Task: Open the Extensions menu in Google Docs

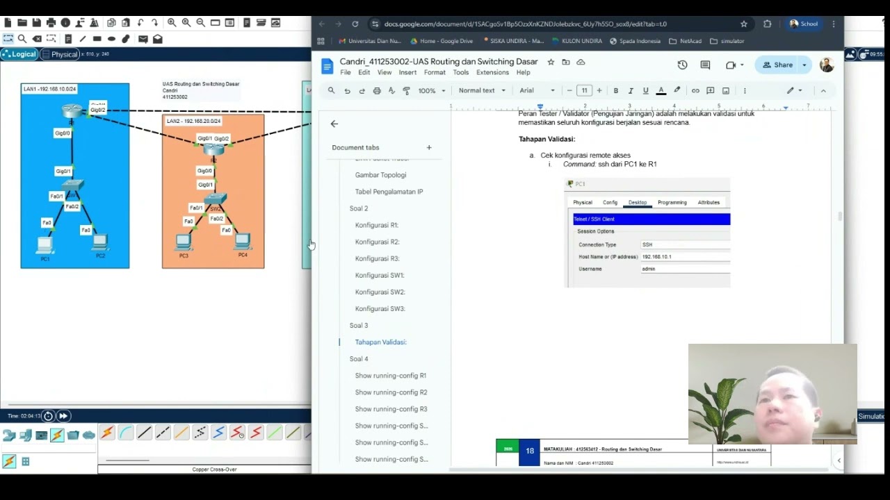Action: tap(492, 72)
